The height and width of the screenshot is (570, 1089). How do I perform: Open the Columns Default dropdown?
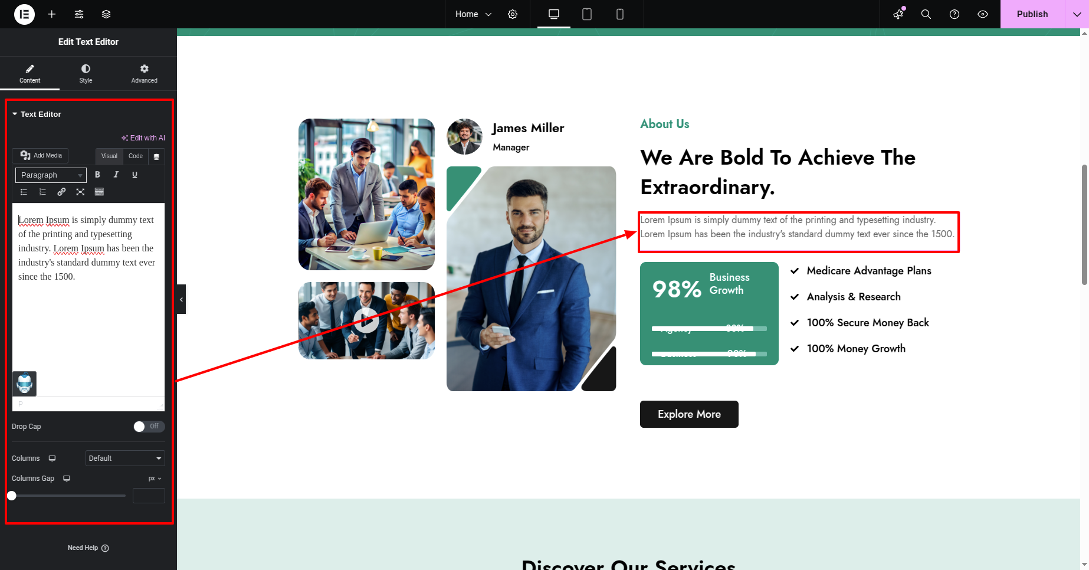pos(125,458)
